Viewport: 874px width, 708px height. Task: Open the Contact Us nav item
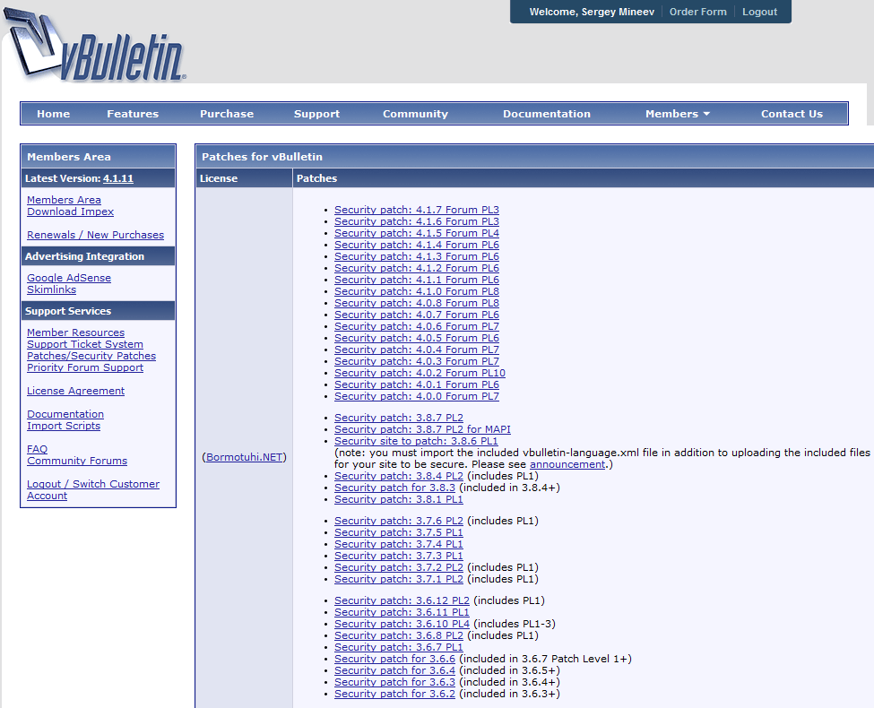pos(792,114)
